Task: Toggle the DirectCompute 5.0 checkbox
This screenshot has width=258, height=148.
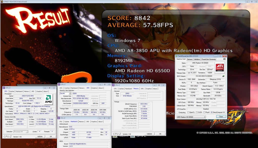Action: [212, 112]
